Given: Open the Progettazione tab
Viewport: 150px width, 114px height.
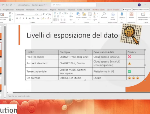Looking at the screenshot, I should click(x=8, y=10).
